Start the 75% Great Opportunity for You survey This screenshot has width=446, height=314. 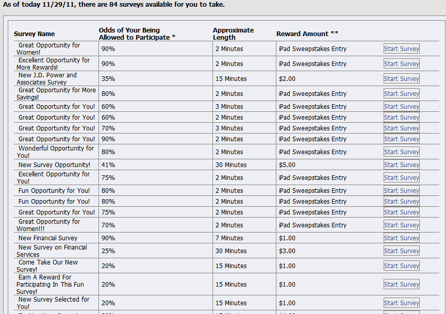point(401,212)
